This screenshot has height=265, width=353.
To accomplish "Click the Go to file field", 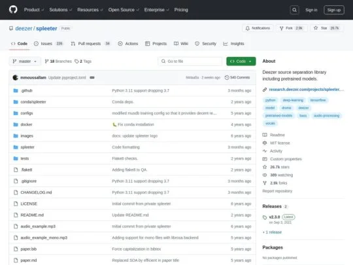I will (190, 62).
